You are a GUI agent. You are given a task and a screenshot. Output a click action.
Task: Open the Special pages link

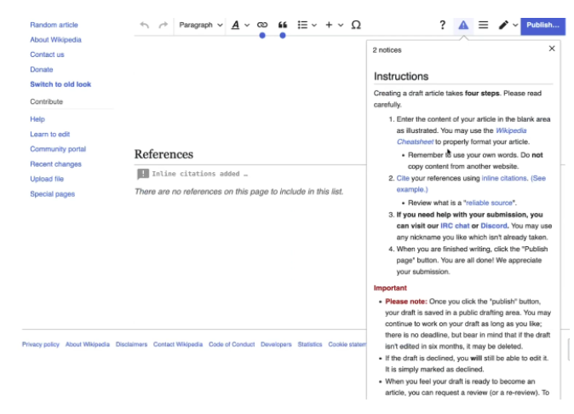click(x=52, y=194)
